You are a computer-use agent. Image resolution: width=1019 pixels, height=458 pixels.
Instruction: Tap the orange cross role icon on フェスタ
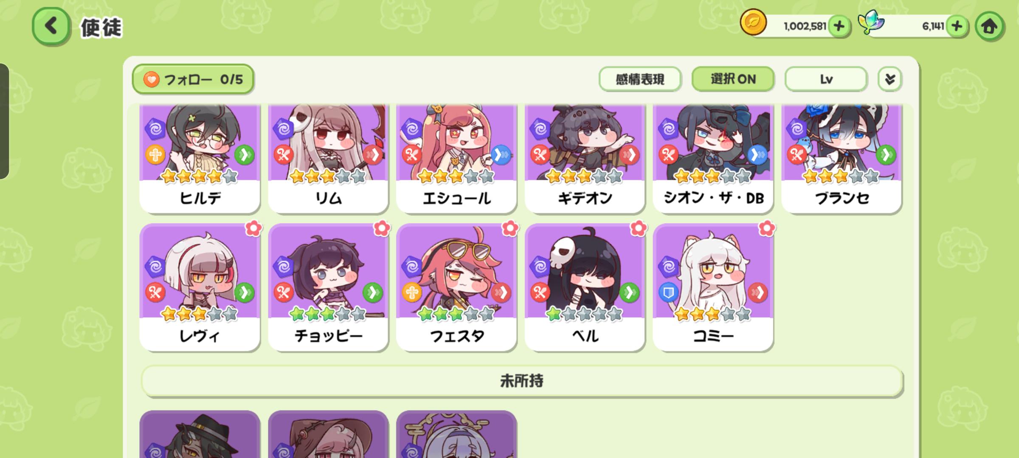[x=412, y=293]
